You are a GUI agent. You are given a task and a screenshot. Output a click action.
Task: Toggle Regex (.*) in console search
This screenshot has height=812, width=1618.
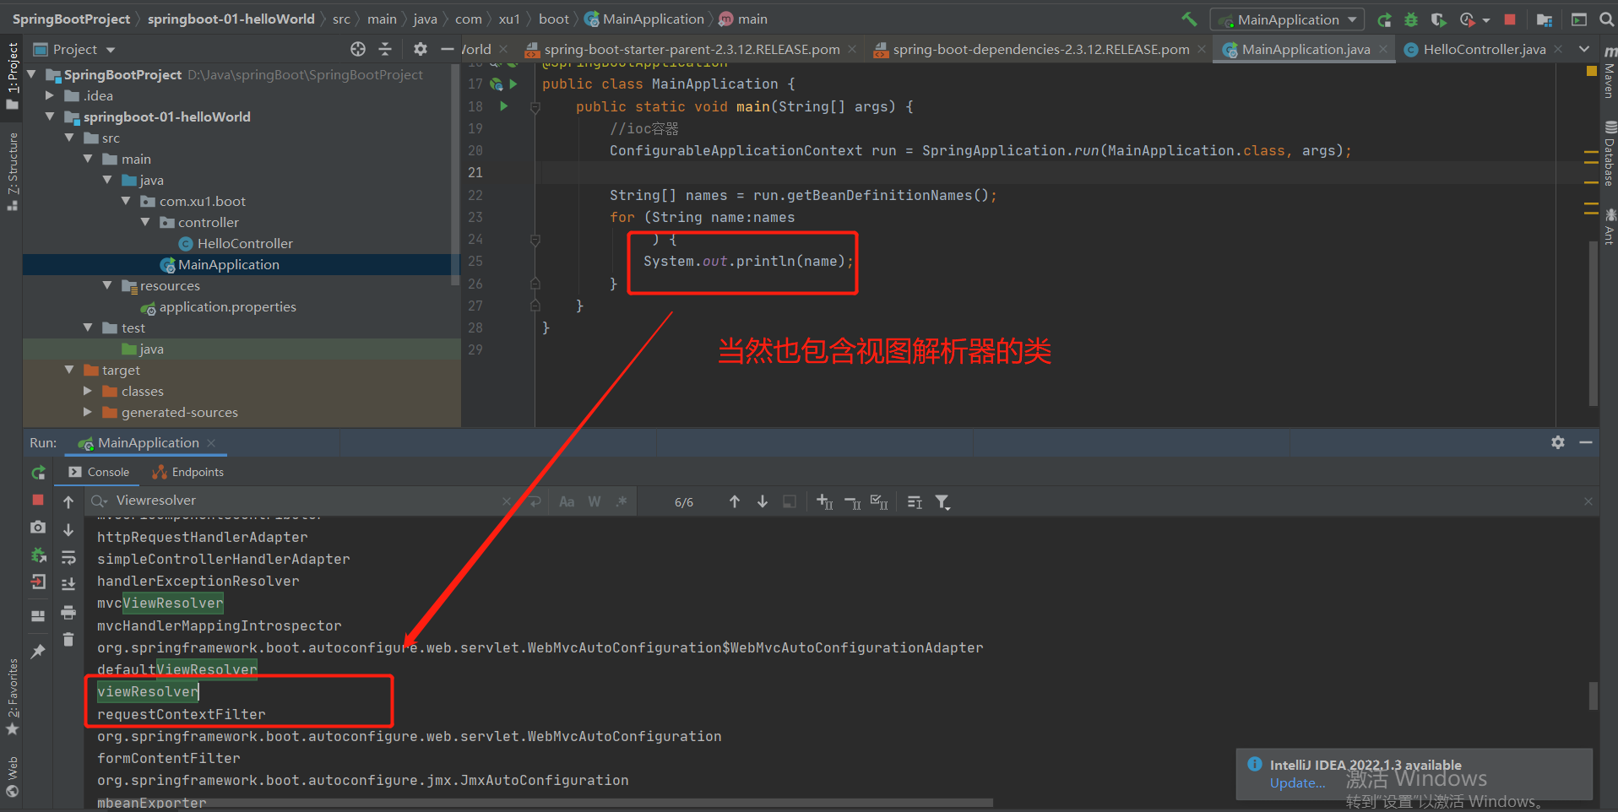pyautogui.click(x=622, y=501)
